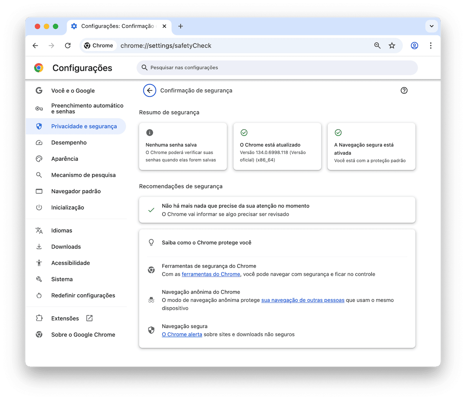Open the Navegação segura está ativada card
This screenshot has width=466, height=400.
tap(372, 146)
